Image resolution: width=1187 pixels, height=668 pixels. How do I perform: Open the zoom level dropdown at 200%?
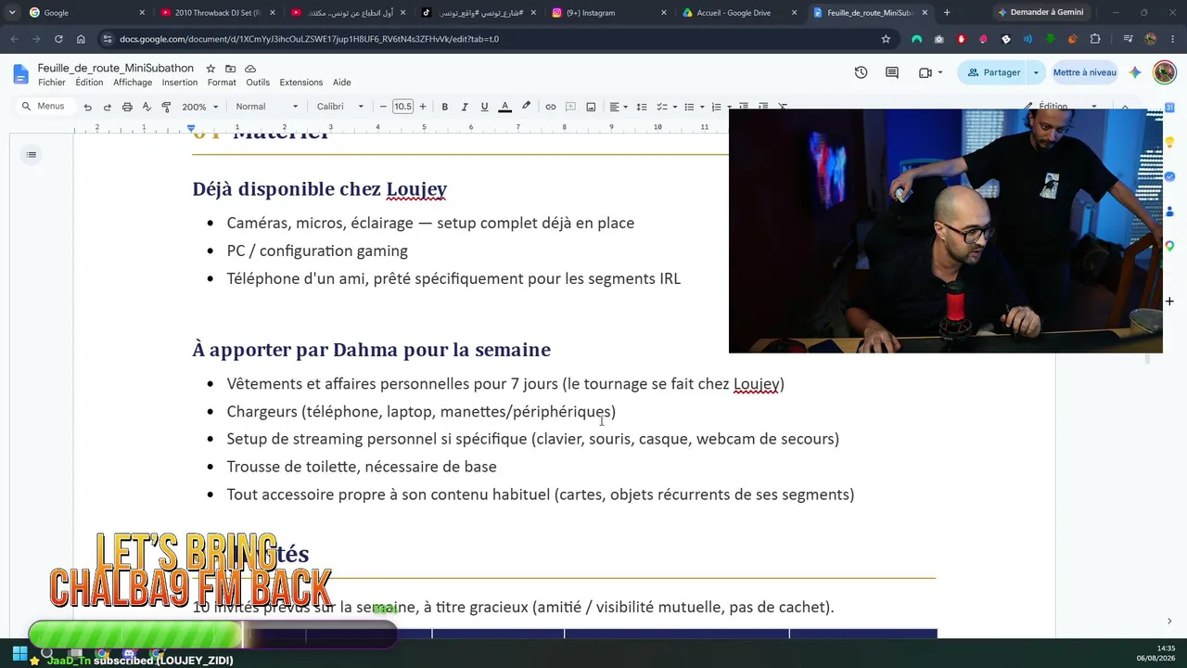click(199, 107)
